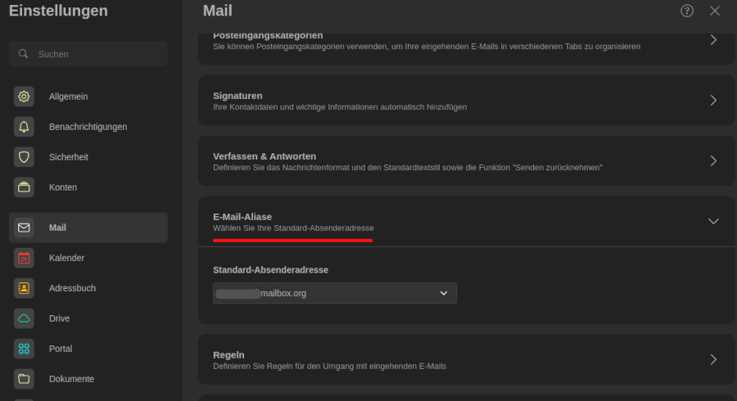The height and width of the screenshot is (401, 737).
Task: Open the Kalender calendar icon
Action: 24,259
